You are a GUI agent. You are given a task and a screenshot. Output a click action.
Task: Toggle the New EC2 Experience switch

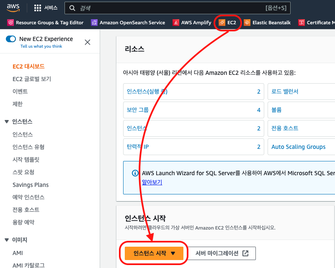click(11, 39)
